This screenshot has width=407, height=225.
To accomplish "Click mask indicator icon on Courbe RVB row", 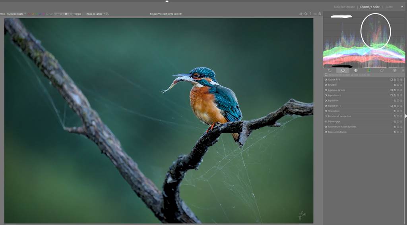I will (x=391, y=80).
